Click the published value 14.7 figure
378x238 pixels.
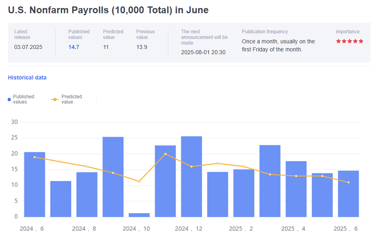[74, 47]
